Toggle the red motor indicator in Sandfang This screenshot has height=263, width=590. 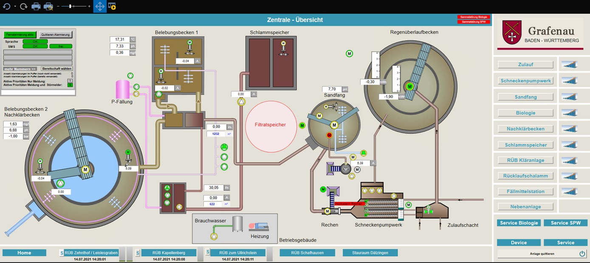coord(329,135)
